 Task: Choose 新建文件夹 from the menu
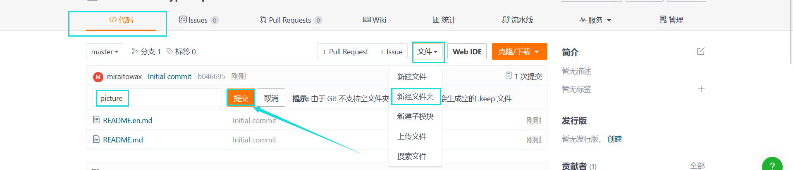tap(416, 96)
